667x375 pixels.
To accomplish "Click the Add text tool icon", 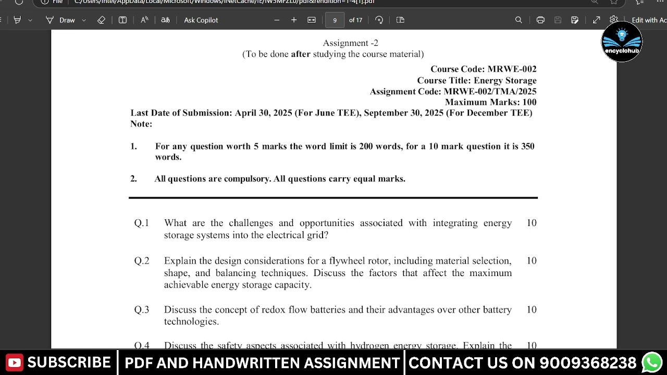I will pyautogui.click(x=123, y=20).
